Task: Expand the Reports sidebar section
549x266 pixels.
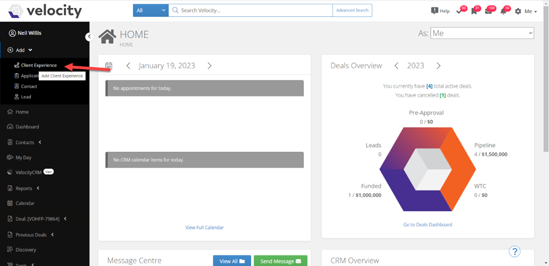Action: pos(24,188)
